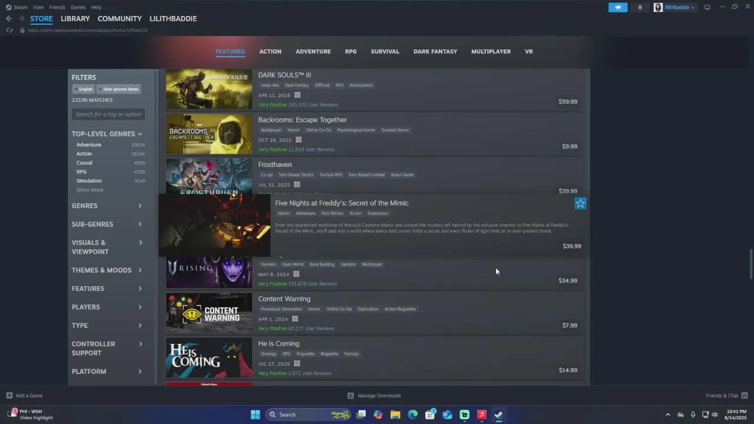Collapse the Top-Level Genres section
Image resolution: width=754 pixels, height=424 pixels.
(107, 134)
